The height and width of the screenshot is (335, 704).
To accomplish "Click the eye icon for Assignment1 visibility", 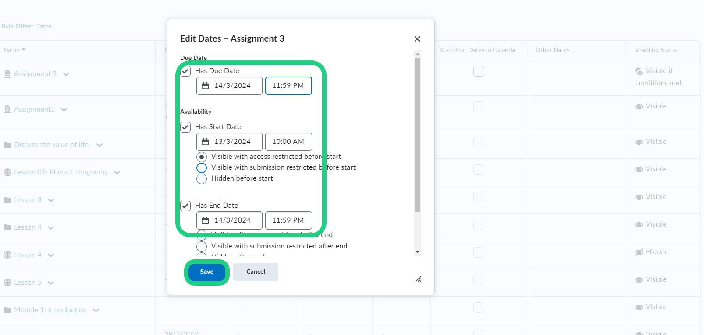I will (639, 107).
